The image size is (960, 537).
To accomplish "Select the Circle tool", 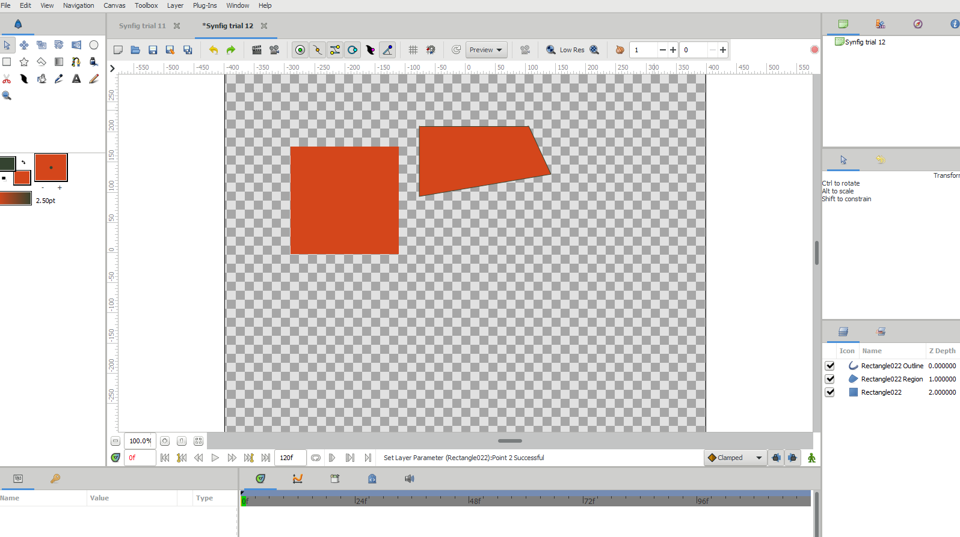I will tap(94, 45).
